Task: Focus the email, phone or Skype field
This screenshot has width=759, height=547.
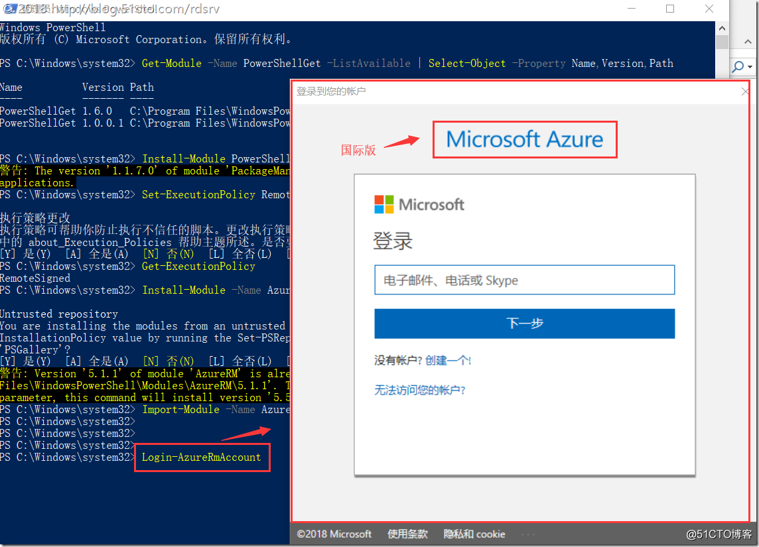Action: pyautogui.click(x=524, y=280)
